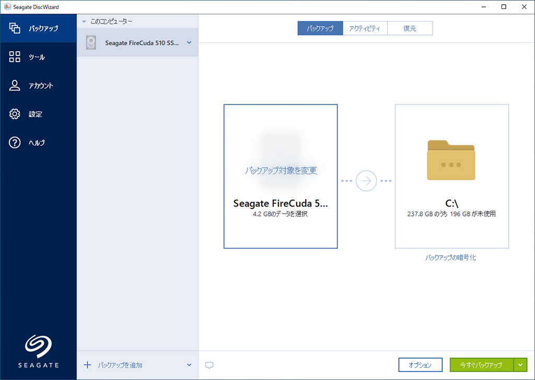This screenshot has width=535, height=380.
Task: Click バックアップ対象を変更 on source panel
Action: pos(281,170)
